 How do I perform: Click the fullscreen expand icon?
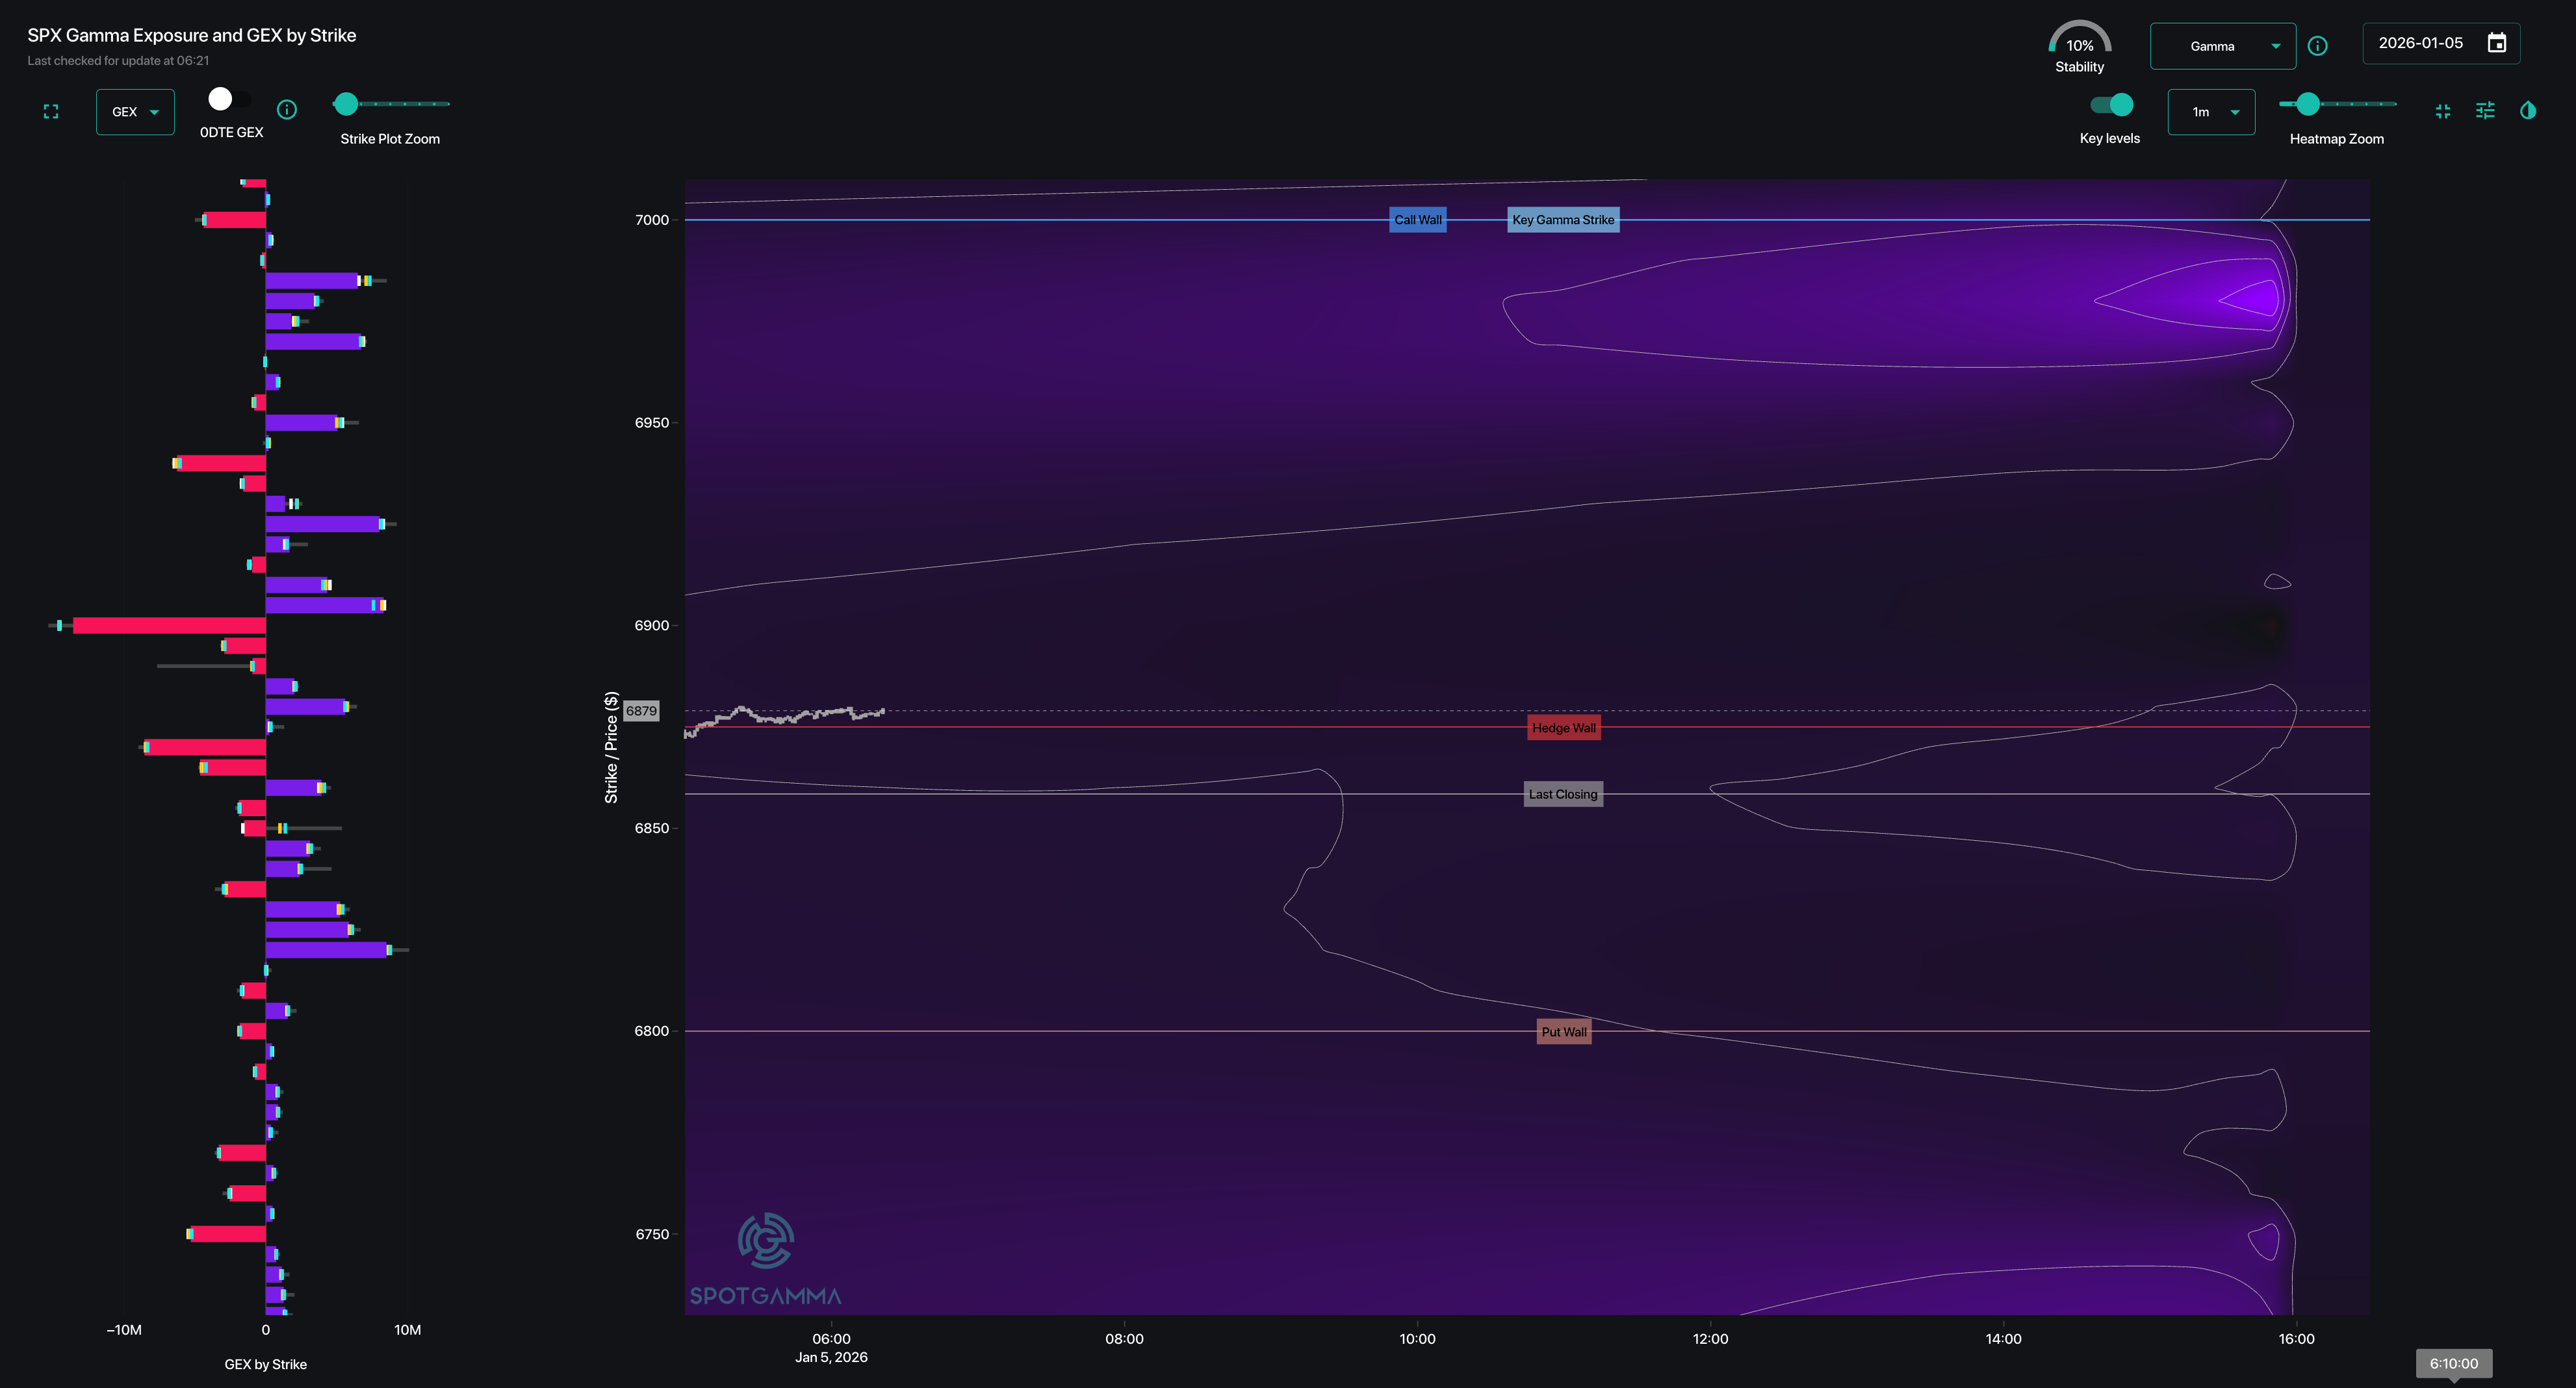tap(51, 112)
